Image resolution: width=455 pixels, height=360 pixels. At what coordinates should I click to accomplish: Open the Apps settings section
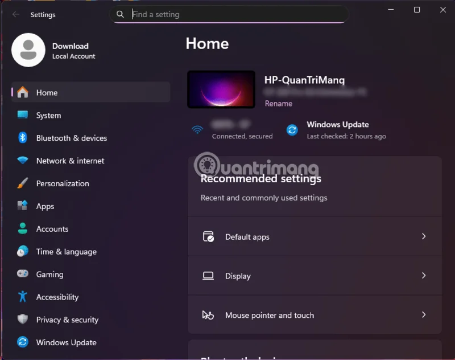(x=45, y=206)
